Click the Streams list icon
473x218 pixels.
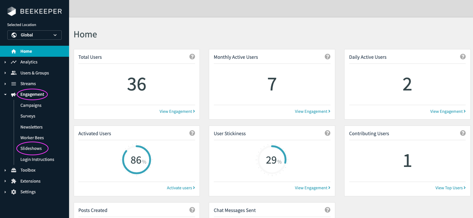(14, 84)
